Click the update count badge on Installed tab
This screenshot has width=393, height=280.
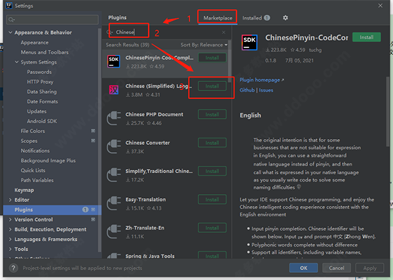[267, 18]
